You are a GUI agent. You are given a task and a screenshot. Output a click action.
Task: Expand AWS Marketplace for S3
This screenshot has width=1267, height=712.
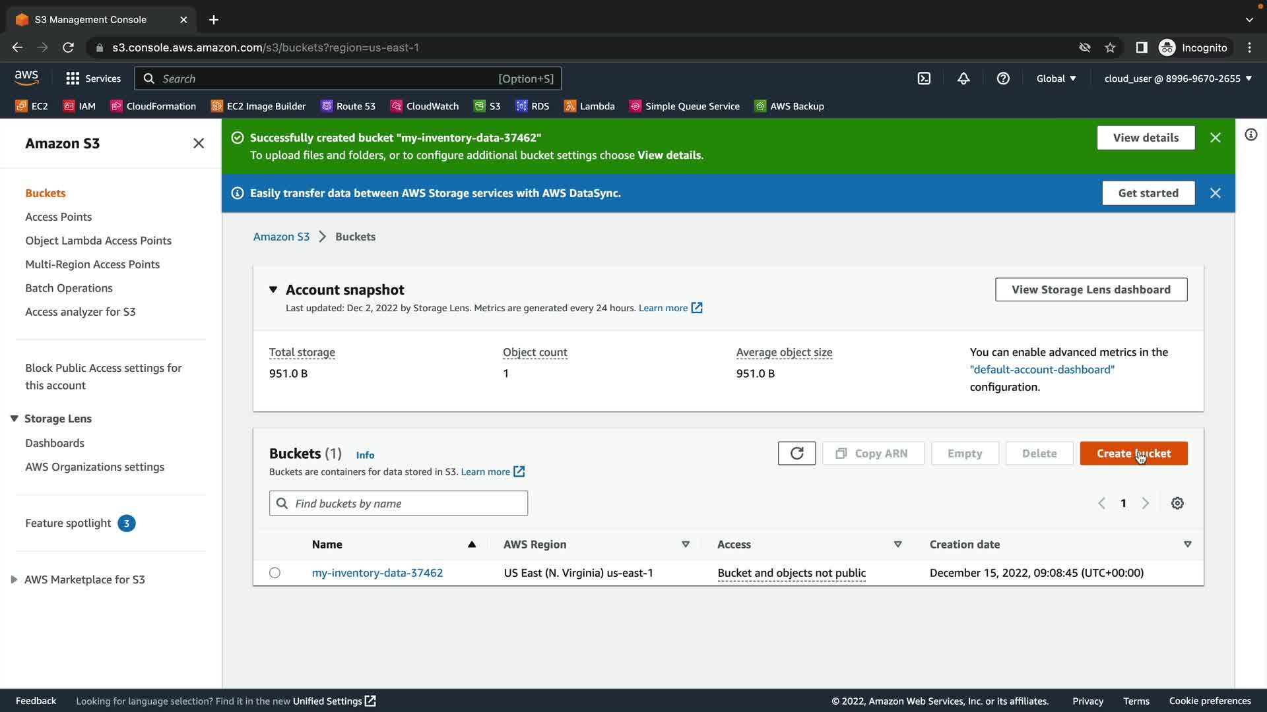[14, 579]
